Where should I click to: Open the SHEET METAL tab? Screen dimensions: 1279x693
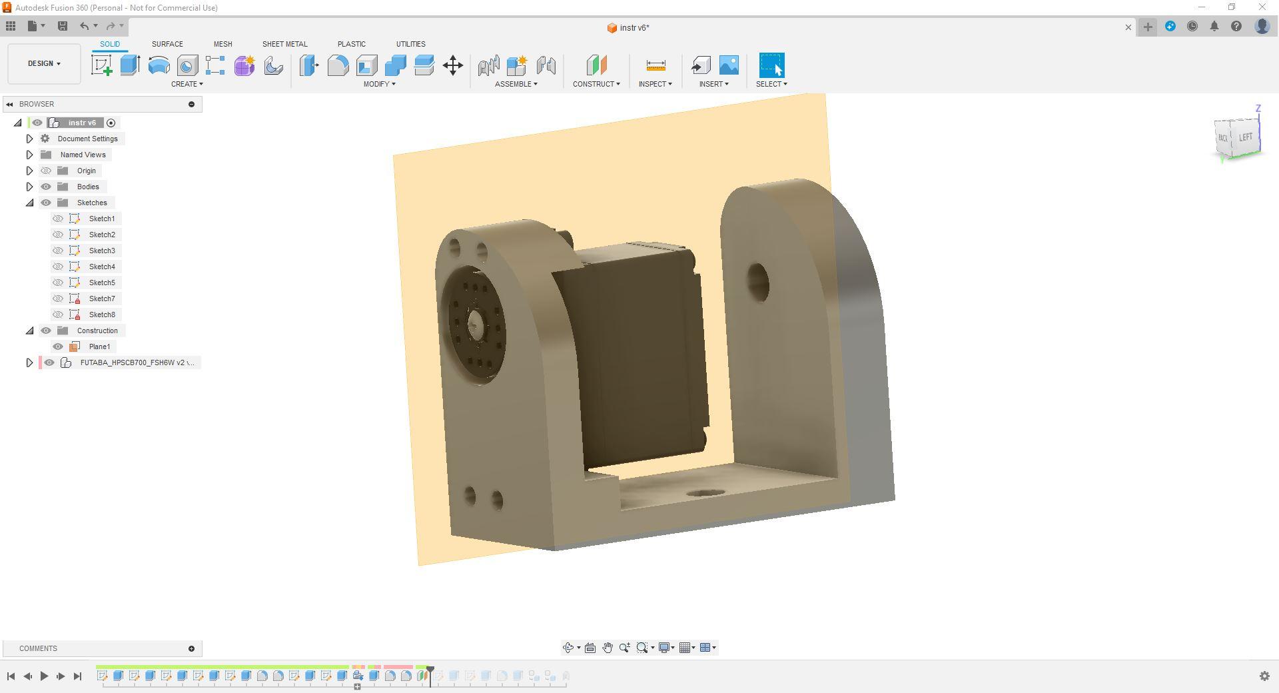tap(284, 44)
